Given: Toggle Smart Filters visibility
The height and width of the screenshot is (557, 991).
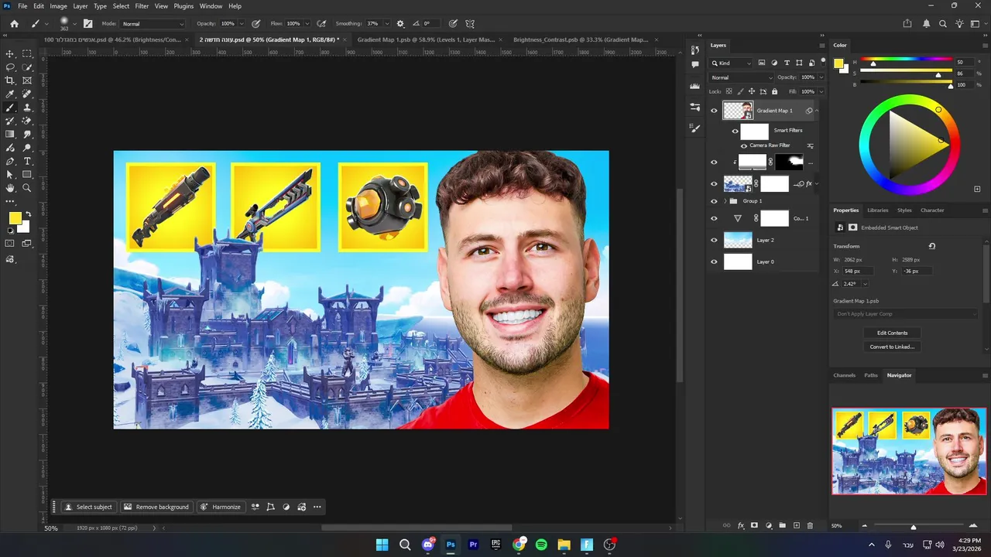Looking at the screenshot, I should [735, 131].
